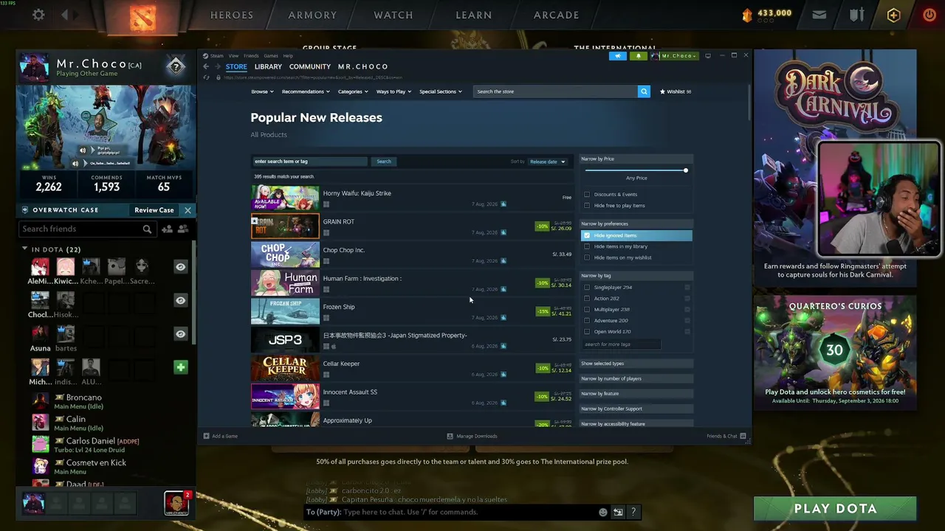
Task: Click the results Search button
Action: pyautogui.click(x=384, y=162)
